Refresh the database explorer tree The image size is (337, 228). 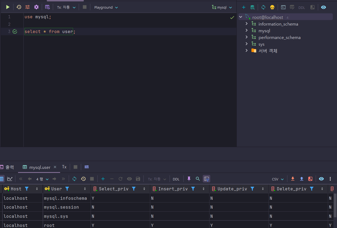click(263, 8)
